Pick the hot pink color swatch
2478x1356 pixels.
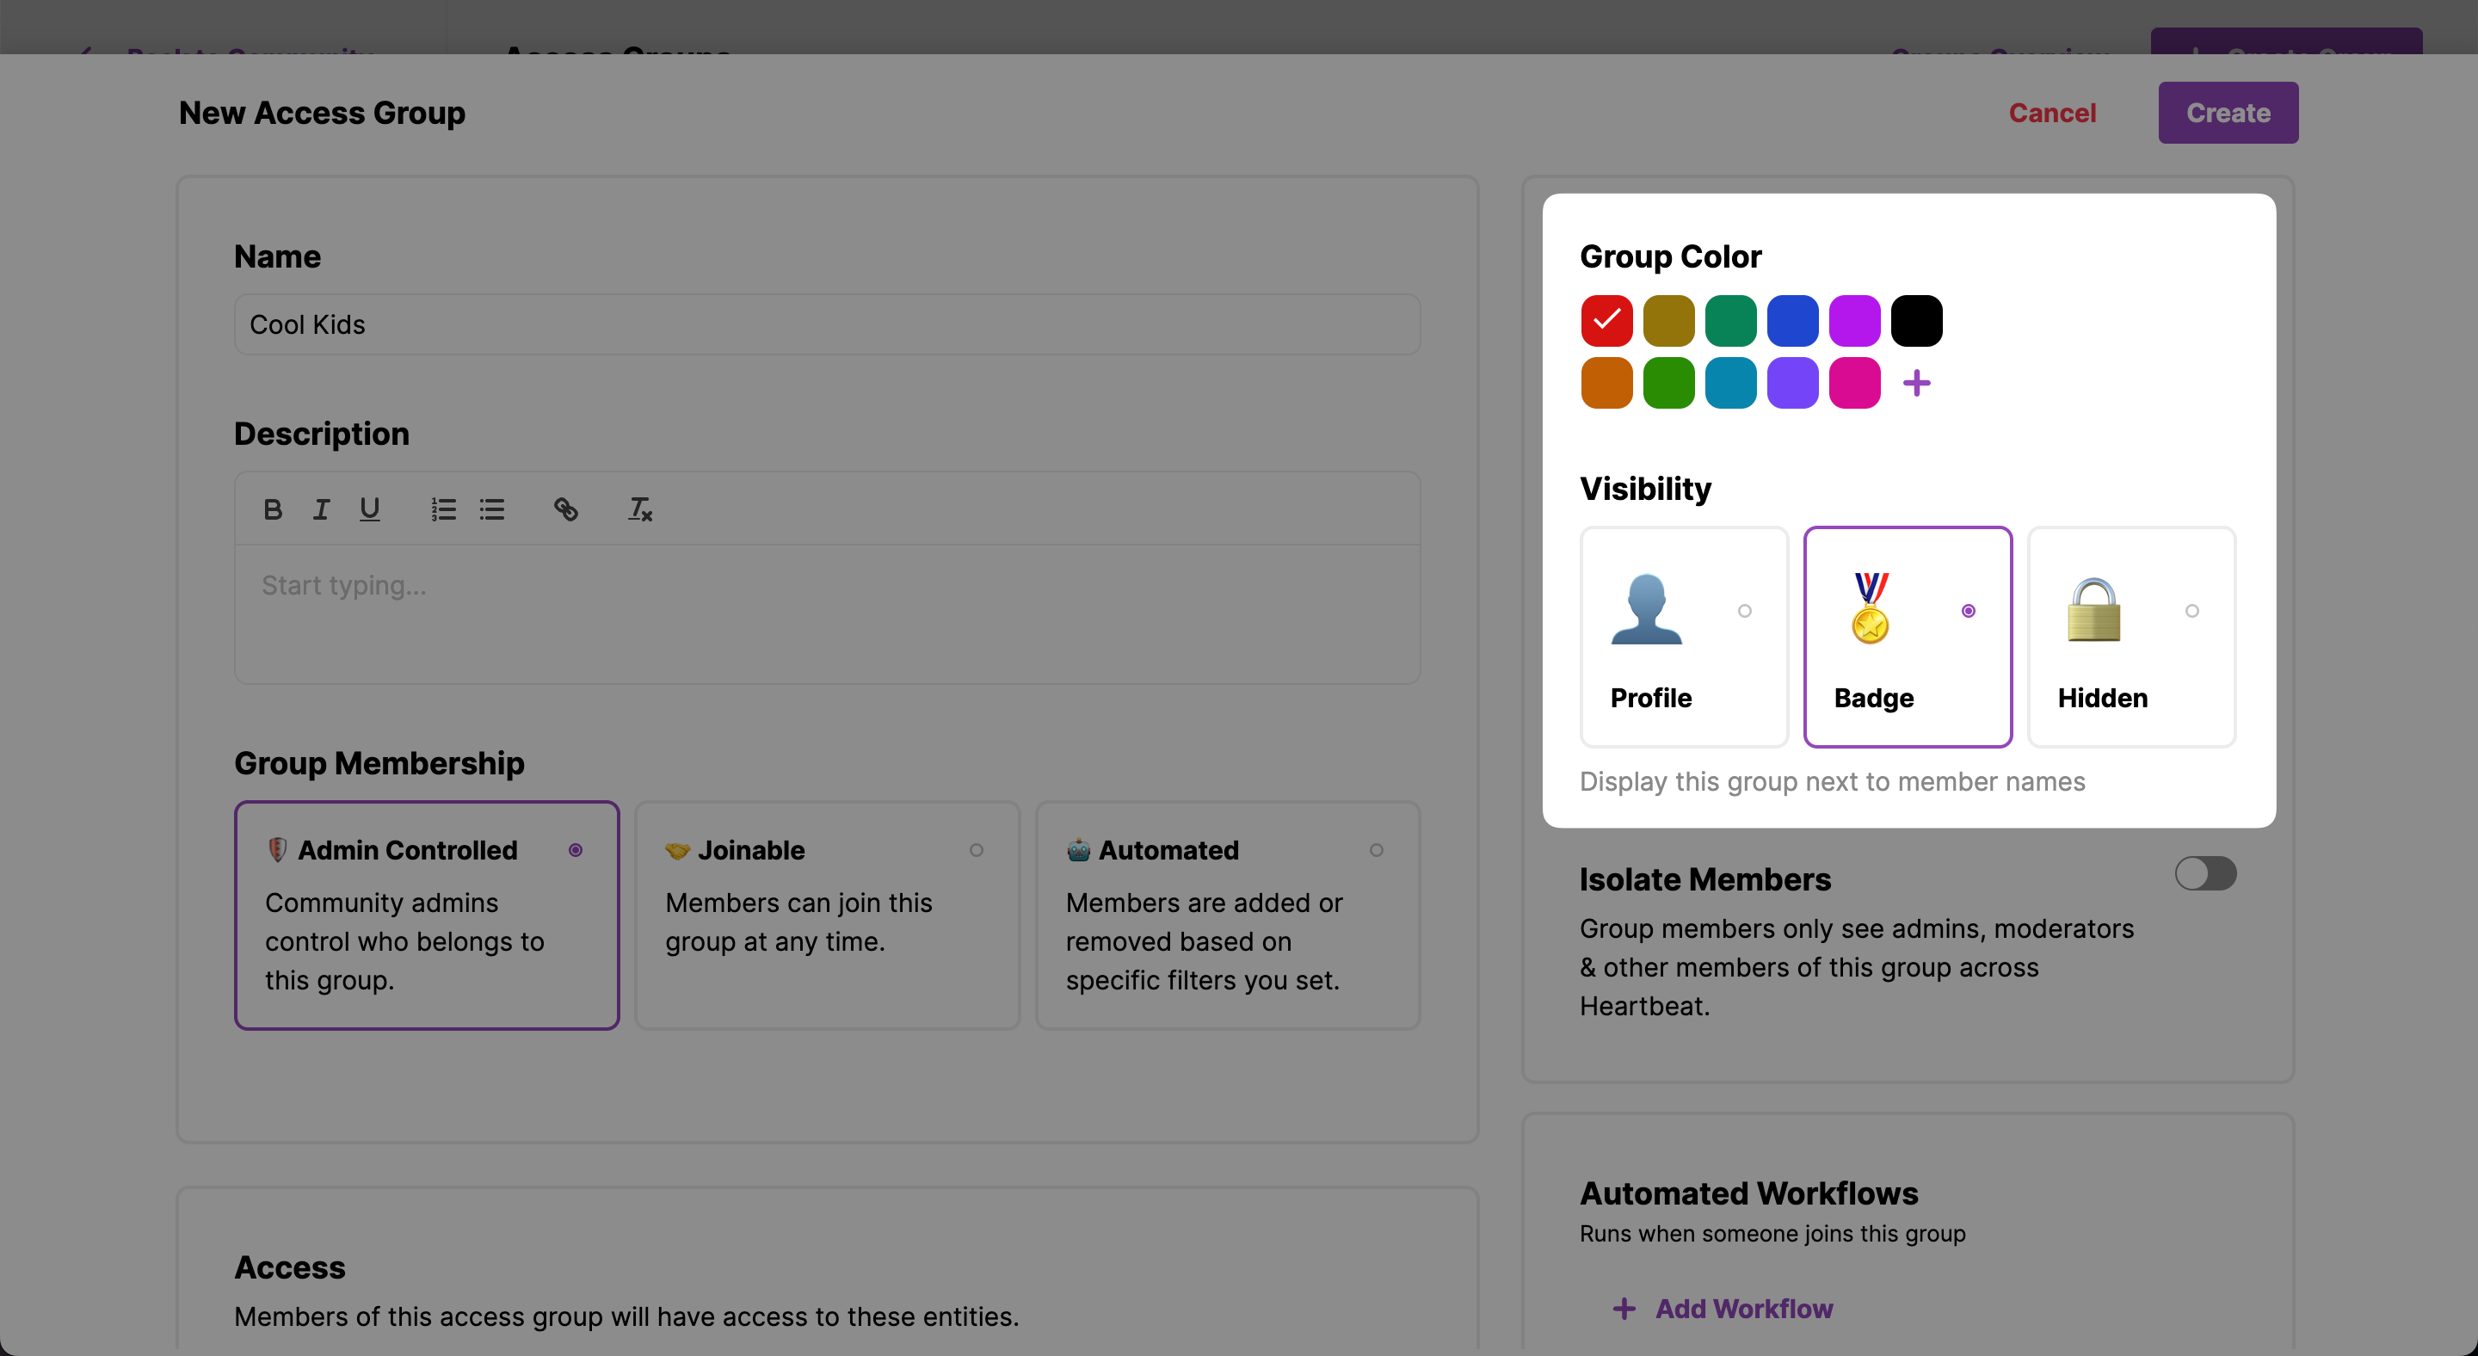click(x=1855, y=383)
